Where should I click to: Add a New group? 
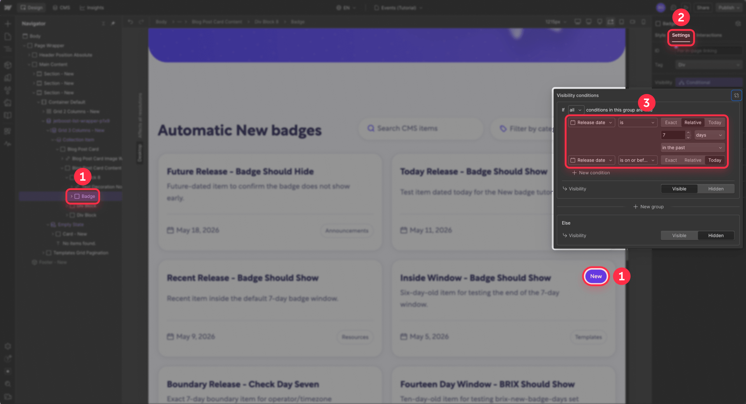coord(648,207)
